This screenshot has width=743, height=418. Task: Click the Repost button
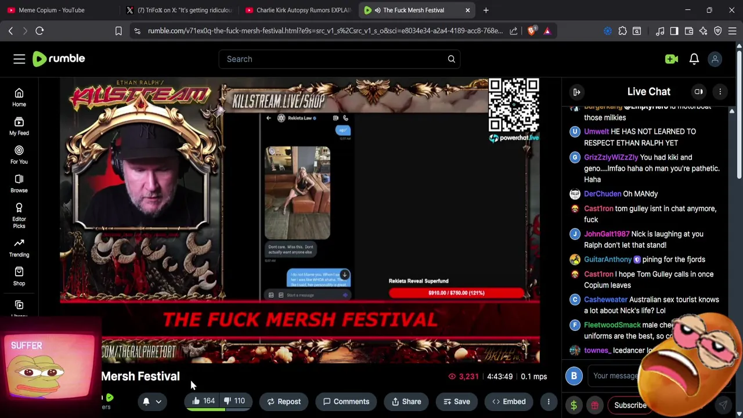tap(284, 401)
